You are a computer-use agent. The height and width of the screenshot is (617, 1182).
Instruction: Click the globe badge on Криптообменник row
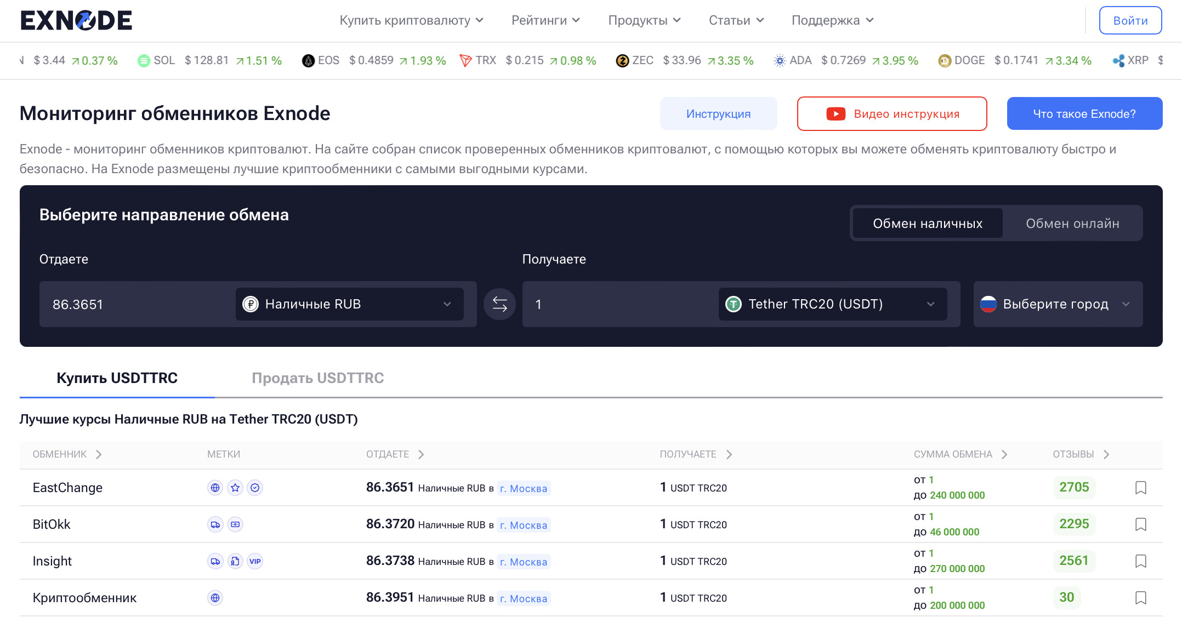215,598
